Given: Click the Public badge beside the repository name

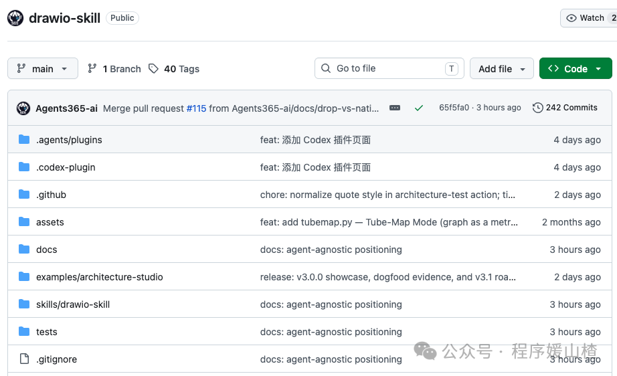Looking at the screenshot, I should [122, 18].
